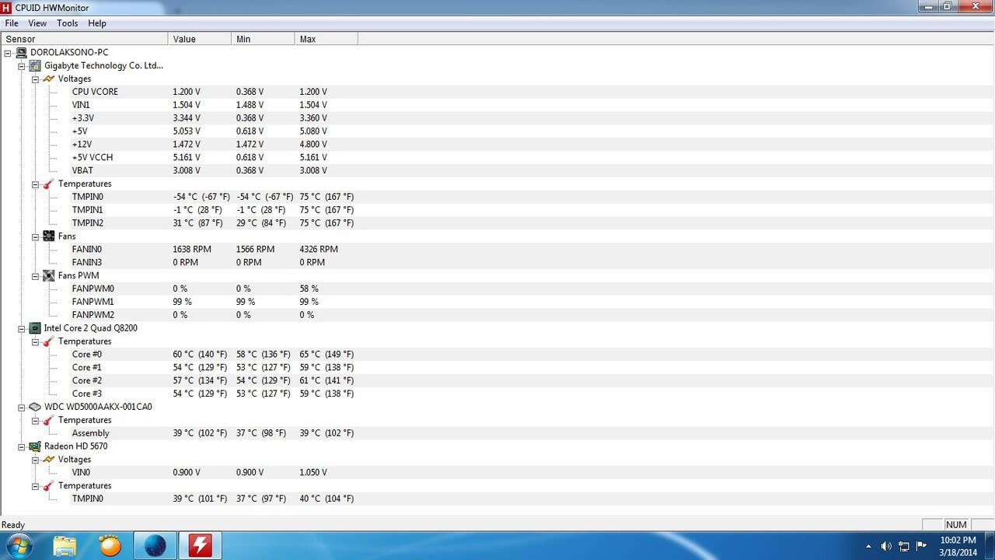Viewport: 995px width, 560px height.
Task: Collapse the Intel Core 2 Quad Q8200 node
Action: pos(22,328)
